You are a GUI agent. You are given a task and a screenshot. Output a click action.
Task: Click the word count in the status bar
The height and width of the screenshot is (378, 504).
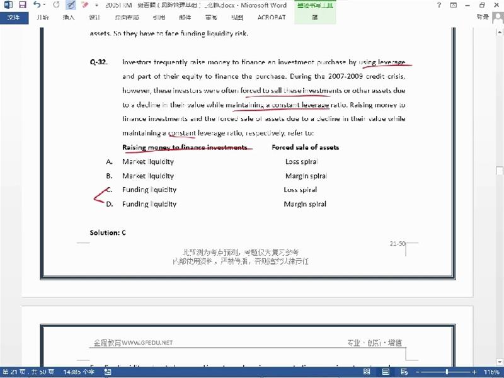(x=78, y=372)
